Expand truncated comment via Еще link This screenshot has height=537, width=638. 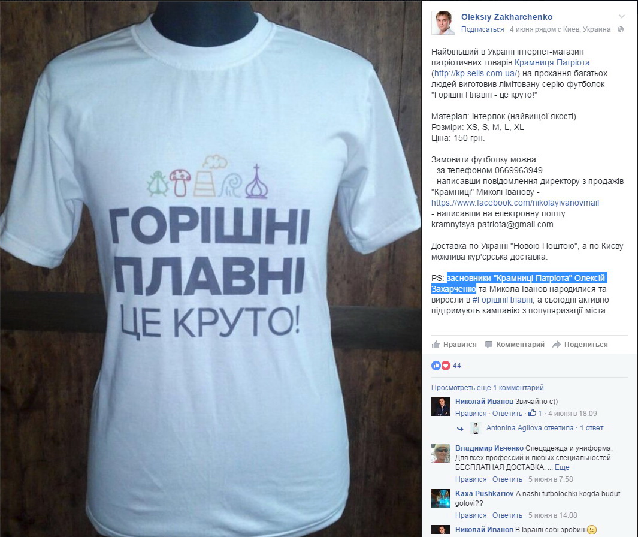(562, 467)
